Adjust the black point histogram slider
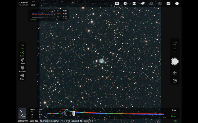Viewport: 198px width, 123px height. (66, 113)
